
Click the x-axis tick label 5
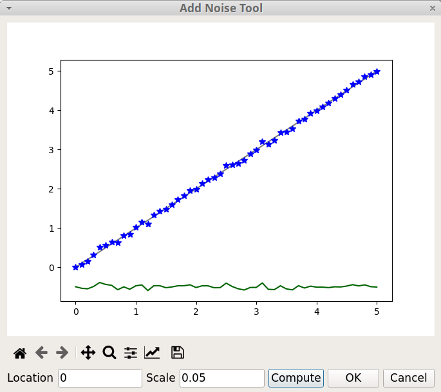tap(377, 312)
